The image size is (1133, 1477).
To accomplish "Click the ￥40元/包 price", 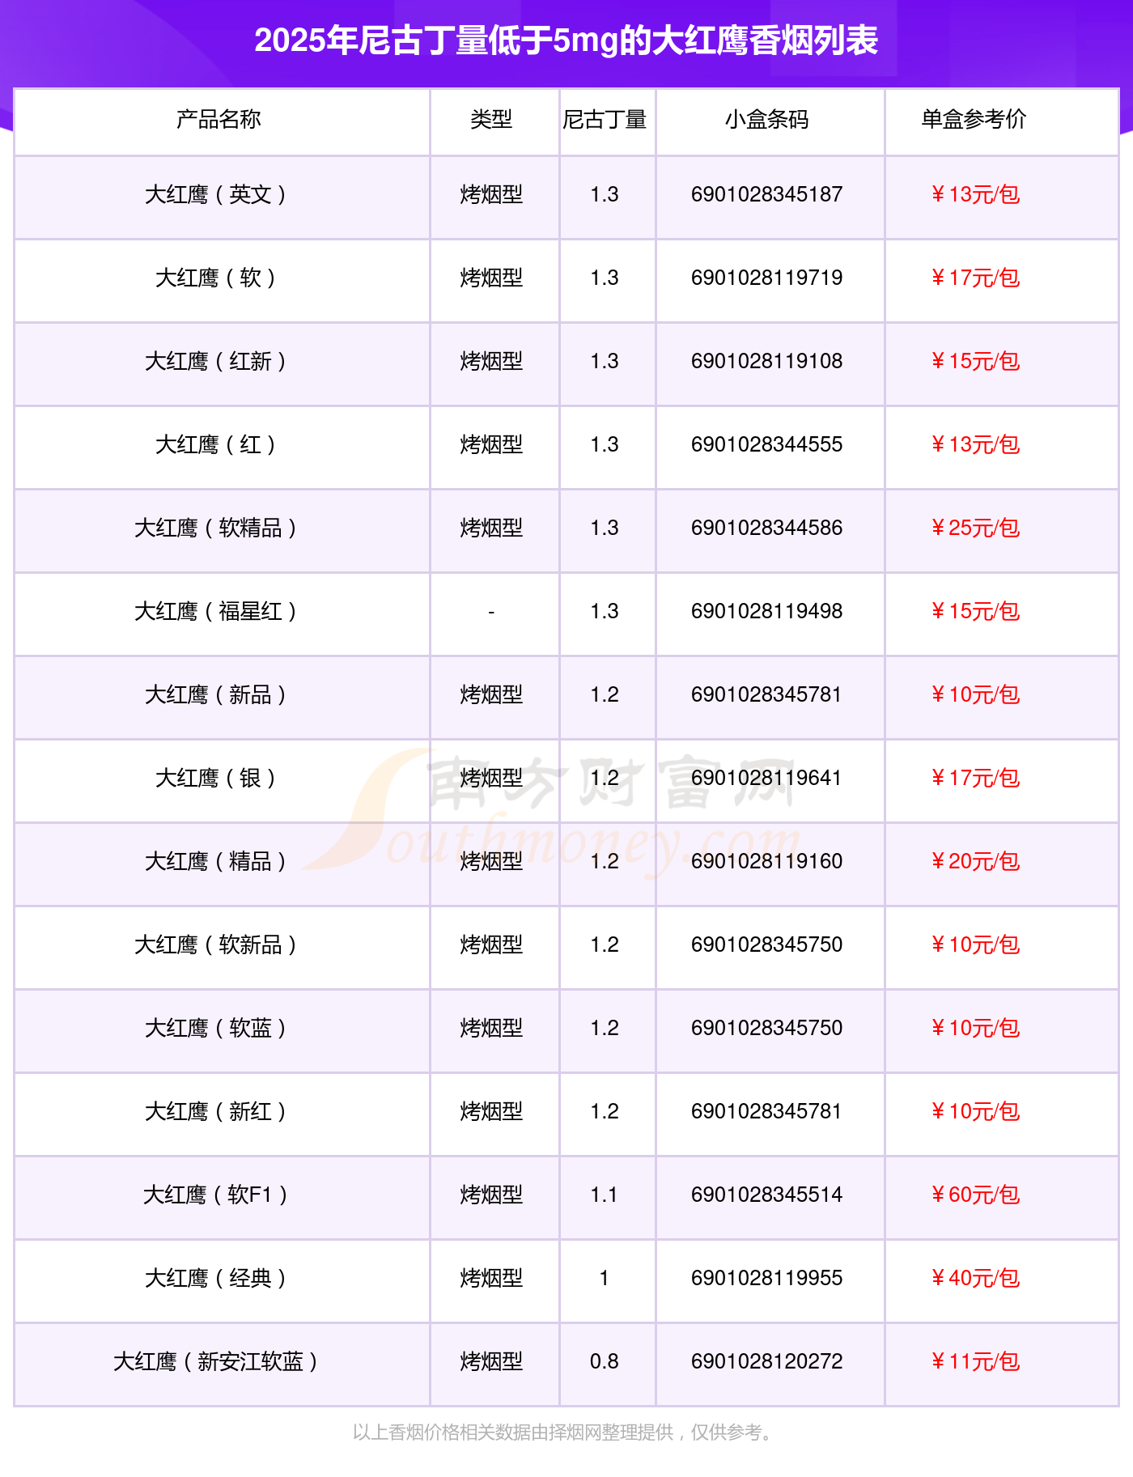I will [974, 1279].
